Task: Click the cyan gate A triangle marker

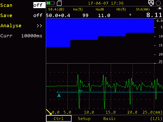Action: 80,91
